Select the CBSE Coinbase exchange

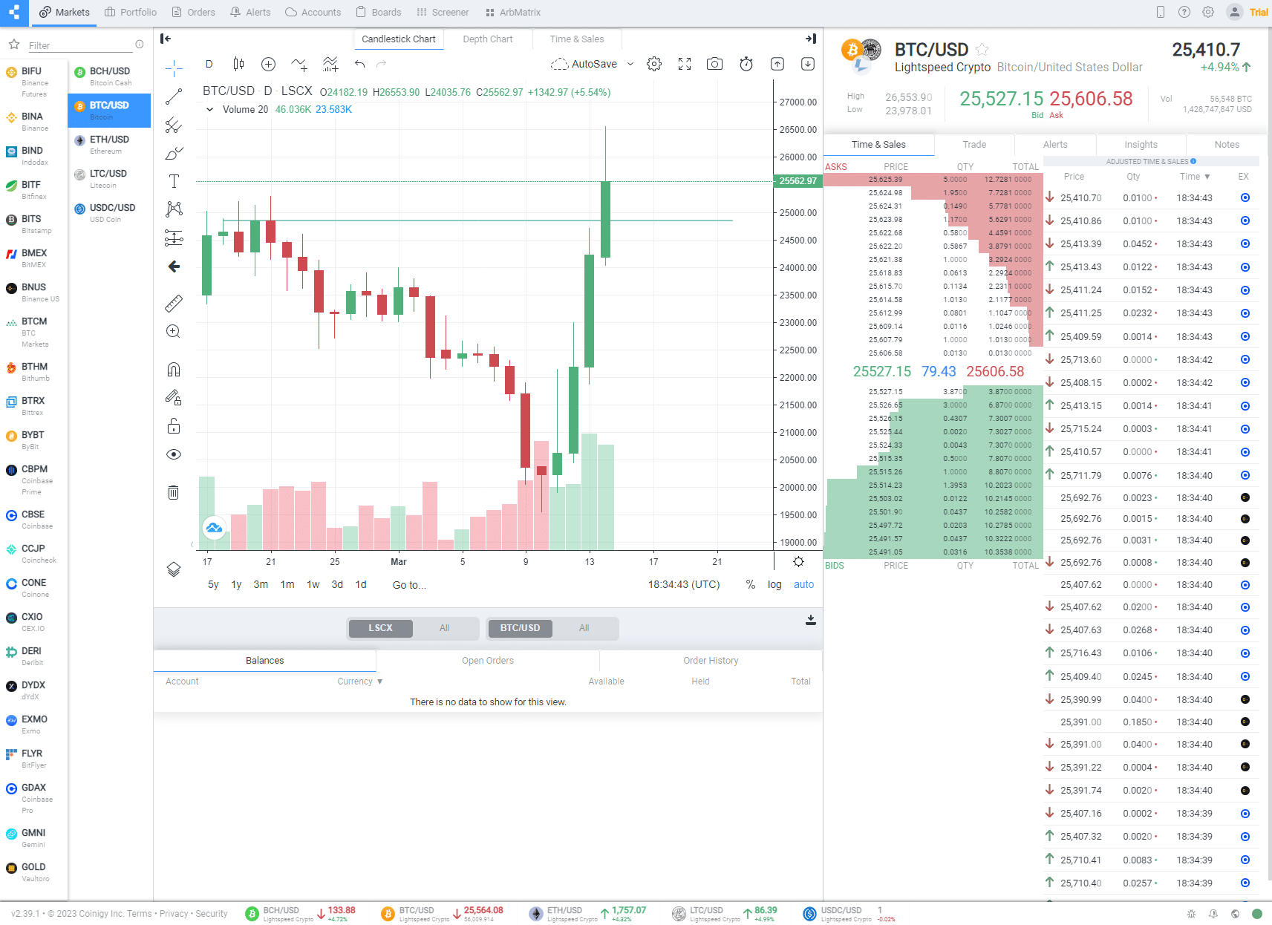pos(34,520)
